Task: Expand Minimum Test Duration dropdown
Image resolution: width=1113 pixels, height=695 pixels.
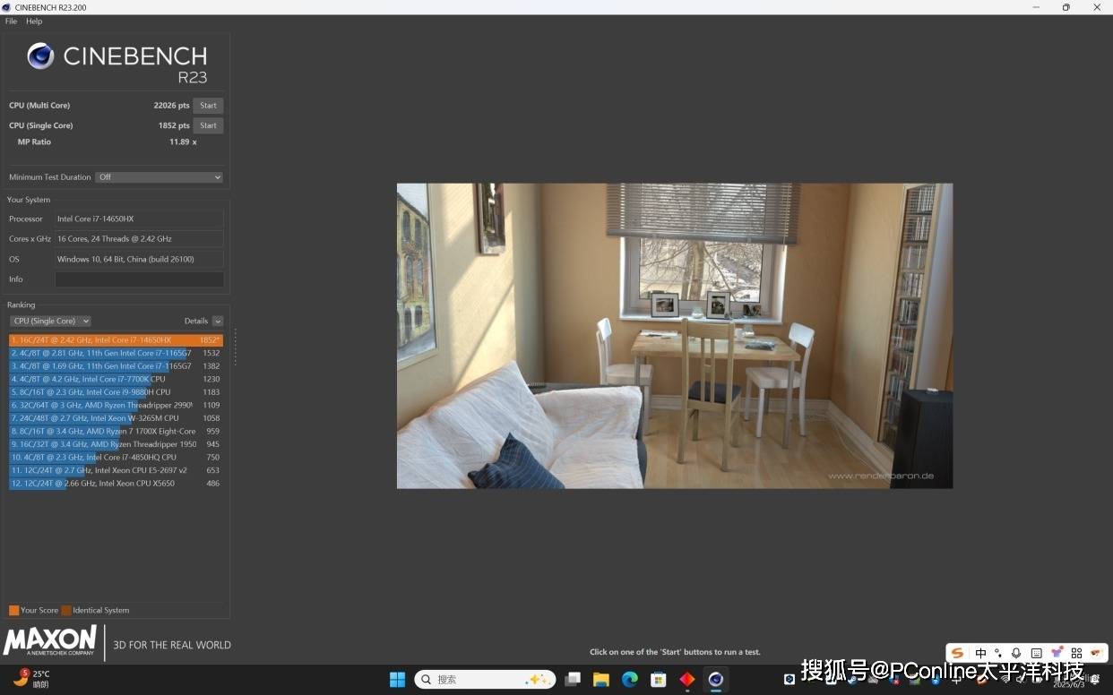Action: [x=159, y=177]
